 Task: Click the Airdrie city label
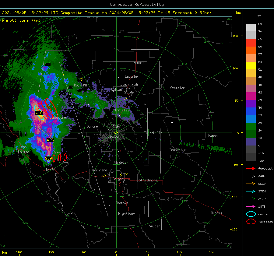[120, 163]
